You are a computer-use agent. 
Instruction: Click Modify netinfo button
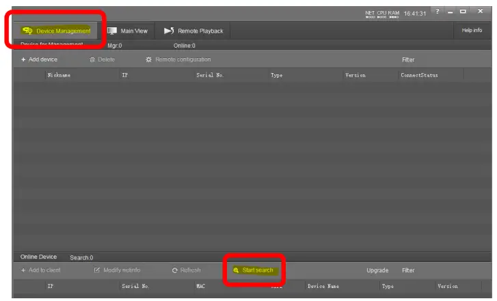click(118, 270)
